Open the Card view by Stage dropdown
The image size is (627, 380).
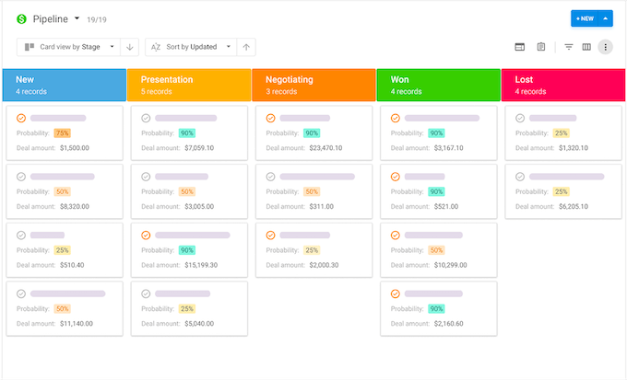tap(69, 47)
